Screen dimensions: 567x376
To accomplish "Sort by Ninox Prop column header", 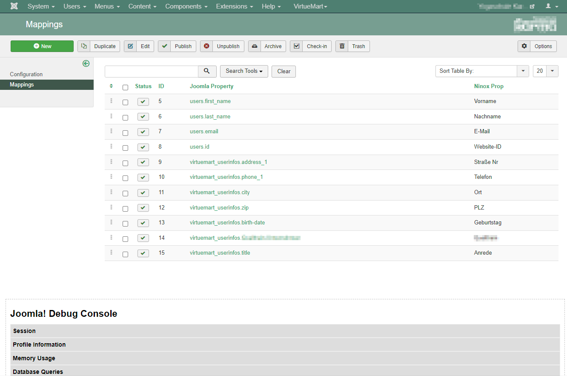I will coord(489,86).
